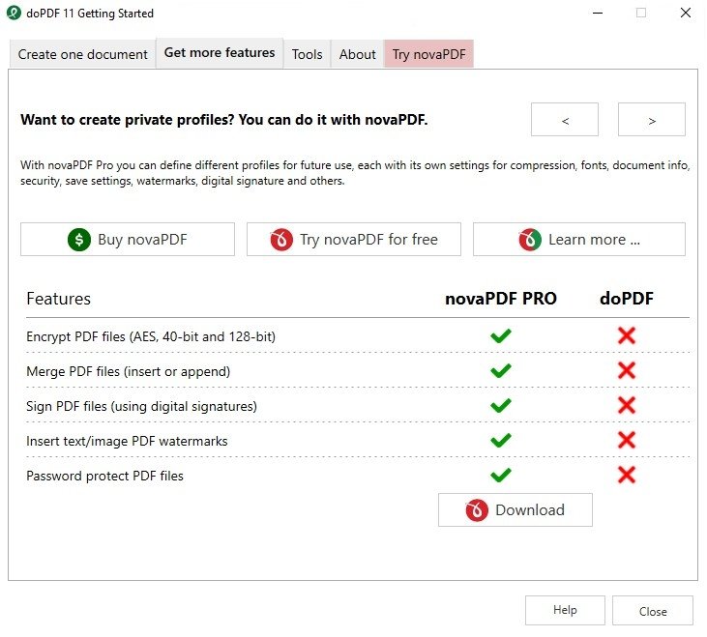The height and width of the screenshot is (637, 707).
Task: Click the red X for Encrypt PDF files
Action: (x=627, y=335)
